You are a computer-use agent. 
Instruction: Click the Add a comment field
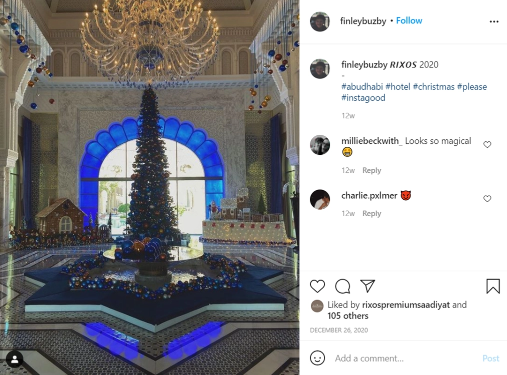(x=404, y=358)
